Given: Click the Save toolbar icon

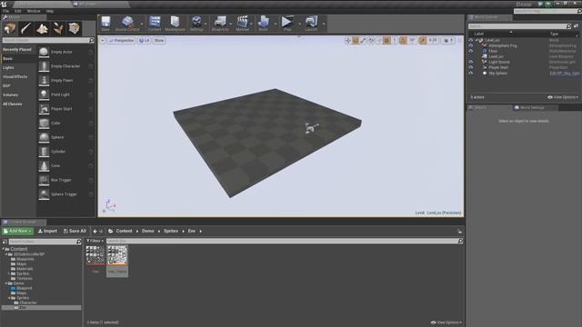Looking at the screenshot, I should point(105,23).
